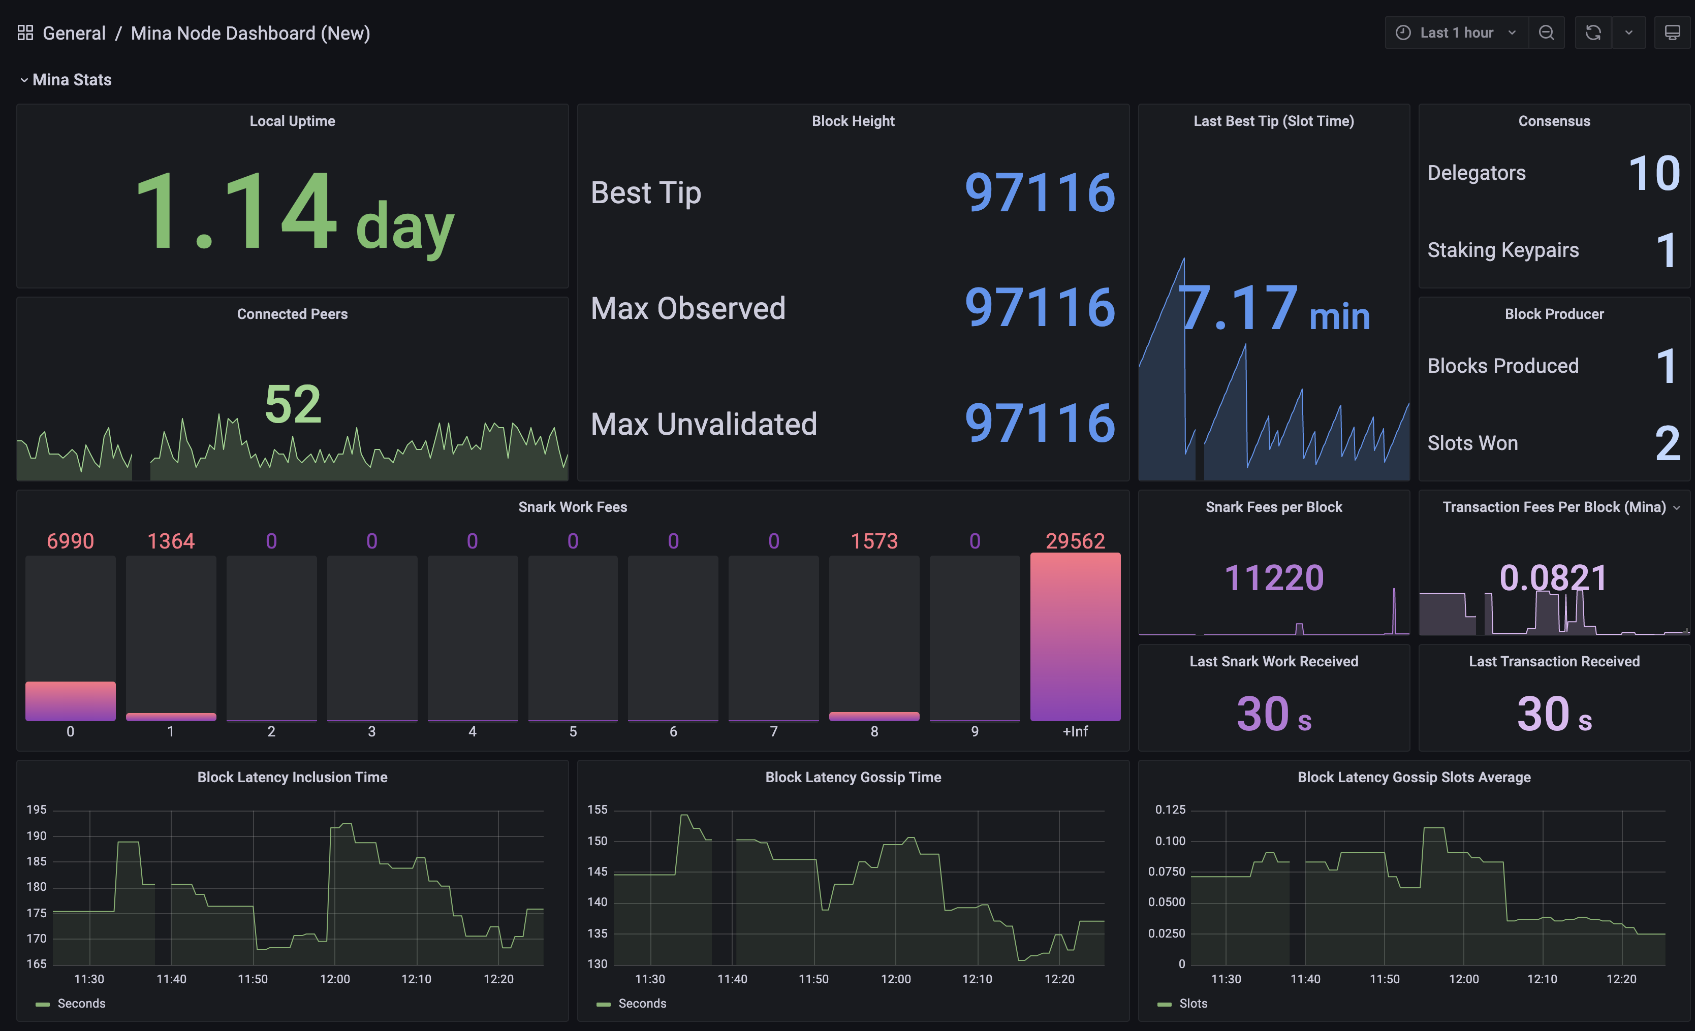Click the cycle view mode monitor icon
1695x1031 pixels.
click(x=1672, y=33)
